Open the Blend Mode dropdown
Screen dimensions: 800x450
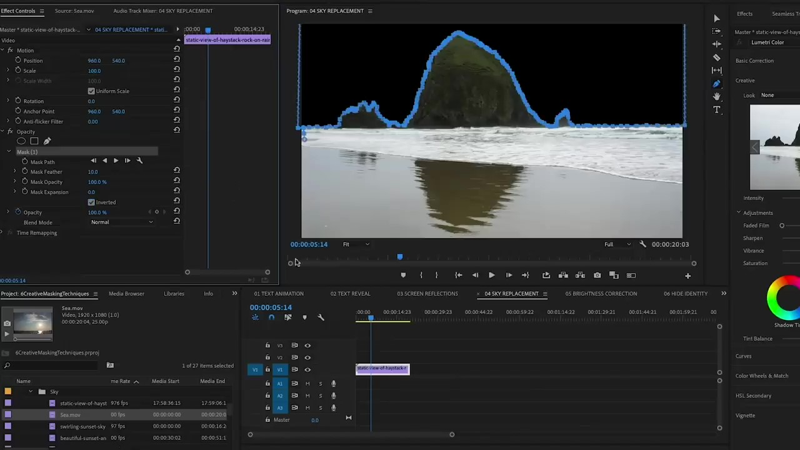122,222
